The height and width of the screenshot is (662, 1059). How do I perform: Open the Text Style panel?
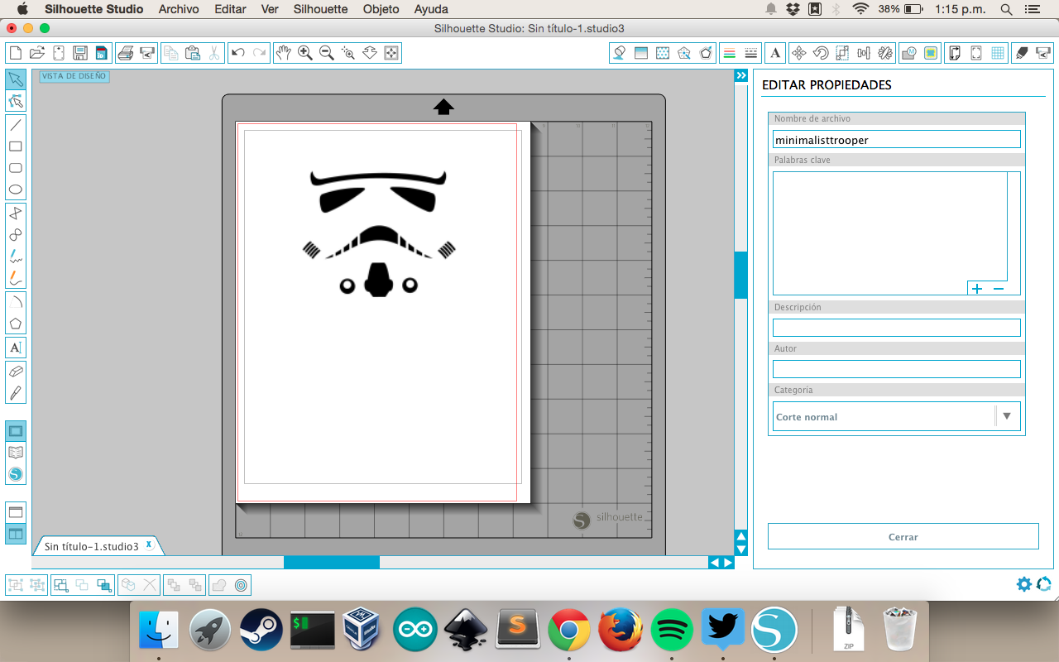click(775, 53)
